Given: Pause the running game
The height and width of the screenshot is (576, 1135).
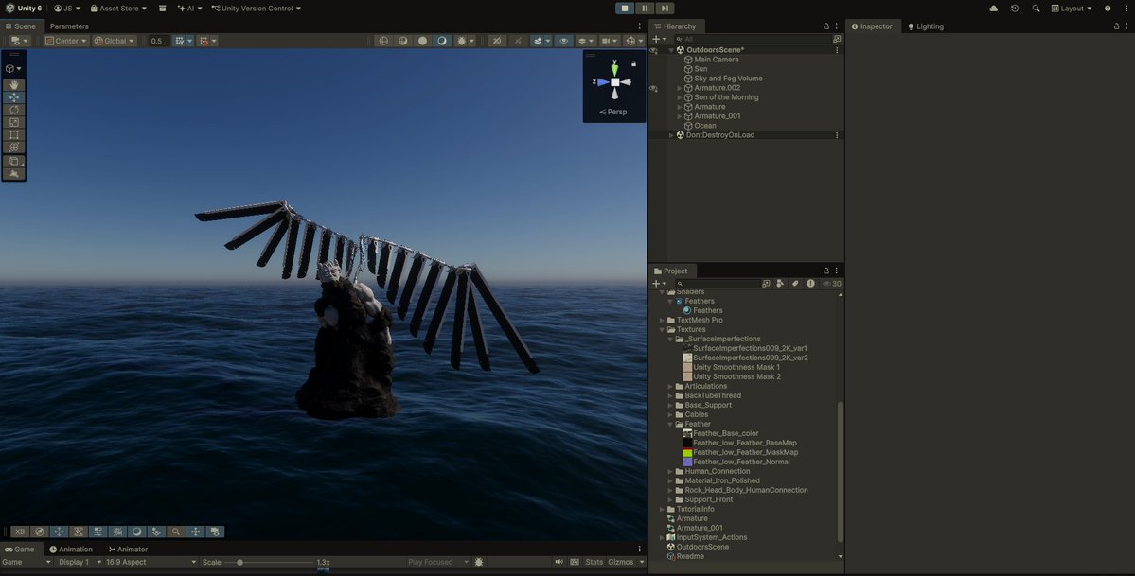Looking at the screenshot, I should tap(645, 8).
